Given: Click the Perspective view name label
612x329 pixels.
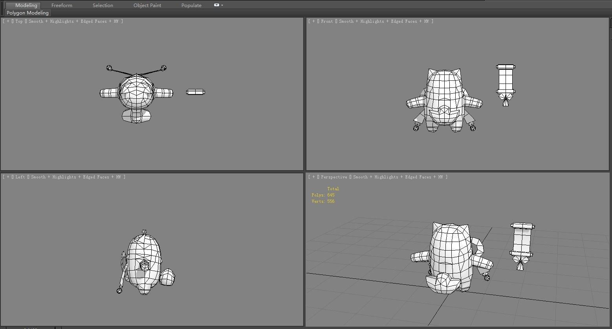Looking at the screenshot, I should click(334, 177).
